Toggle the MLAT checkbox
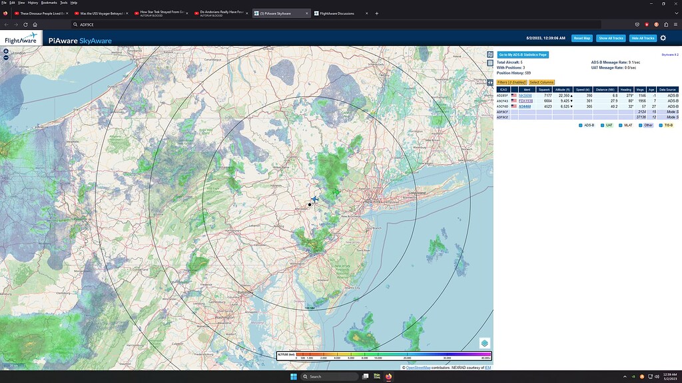This screenshot has width=682, height=383. (x=620, y=124)
